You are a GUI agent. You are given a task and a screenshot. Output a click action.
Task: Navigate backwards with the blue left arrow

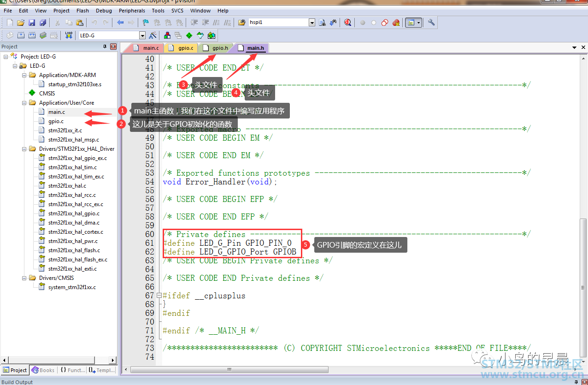tap(120, 22)
